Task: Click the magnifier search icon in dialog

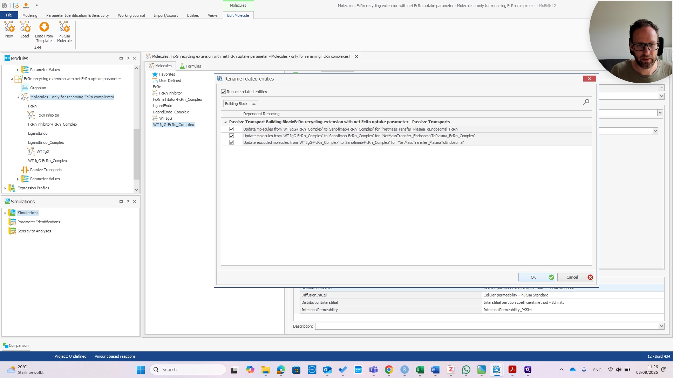Action: [x=586, y=102]
